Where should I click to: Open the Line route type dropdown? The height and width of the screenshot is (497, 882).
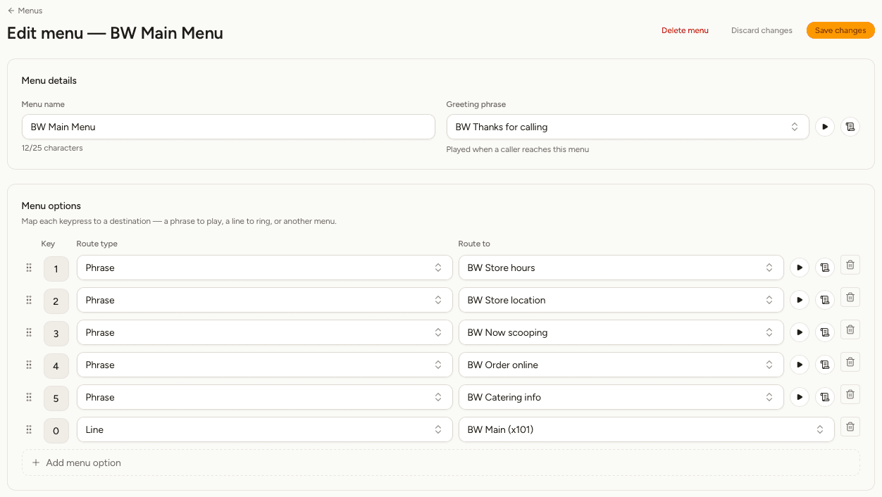pos(264,429)
